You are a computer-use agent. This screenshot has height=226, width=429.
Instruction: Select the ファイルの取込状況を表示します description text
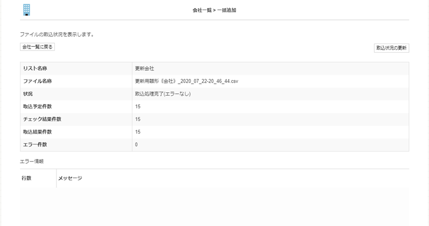coord(57,35)
